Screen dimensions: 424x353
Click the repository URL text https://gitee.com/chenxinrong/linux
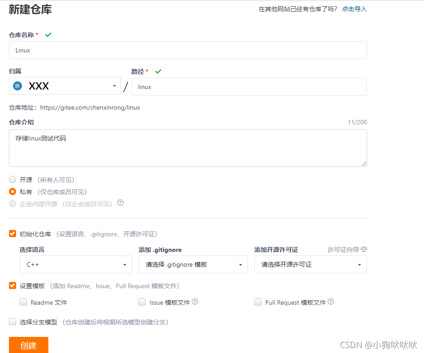pyautogui.click(x=90, y=107)
